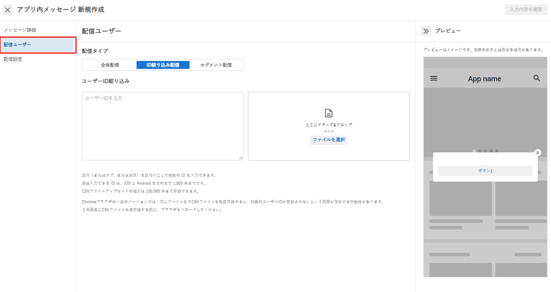Click ファイルを選択 button
551x292 pixels.
(328, 140)
